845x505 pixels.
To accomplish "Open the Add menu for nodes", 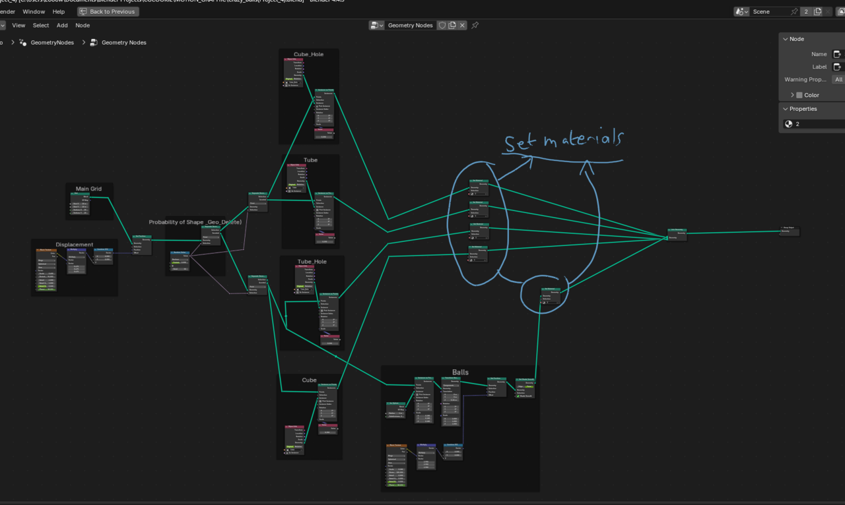I will (x=62, y=25).
